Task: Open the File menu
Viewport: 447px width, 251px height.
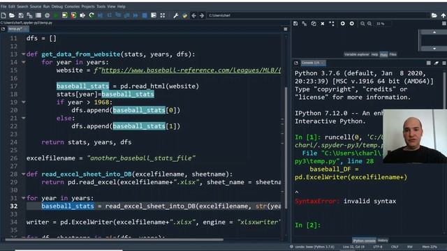Action: (3, 6)
